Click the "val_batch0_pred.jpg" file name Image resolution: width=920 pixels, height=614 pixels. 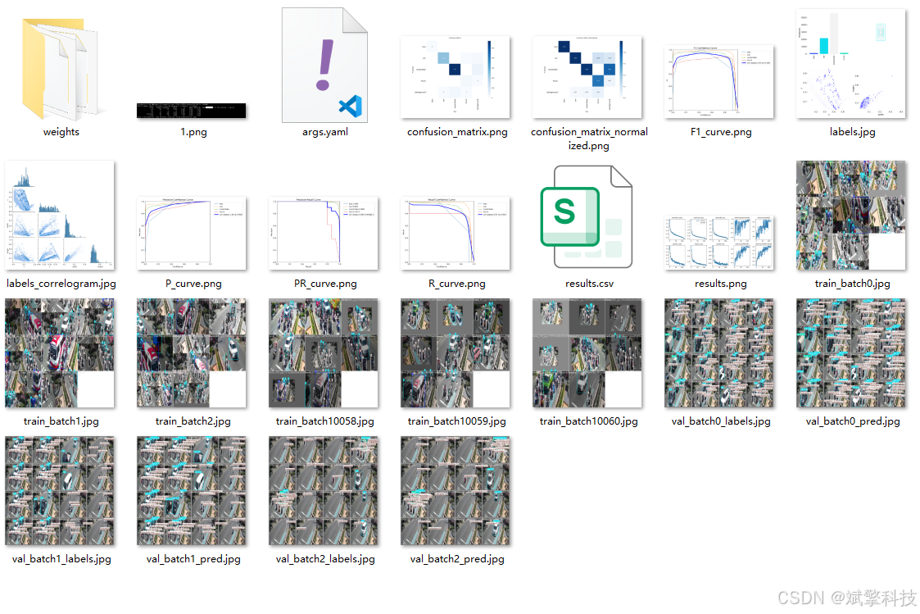(x=853, y=421)
